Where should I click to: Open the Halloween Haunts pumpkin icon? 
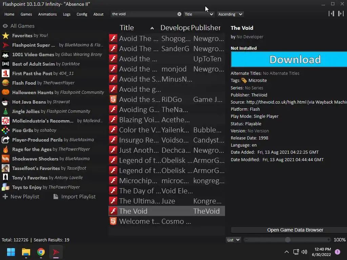(x=5, y=92)
